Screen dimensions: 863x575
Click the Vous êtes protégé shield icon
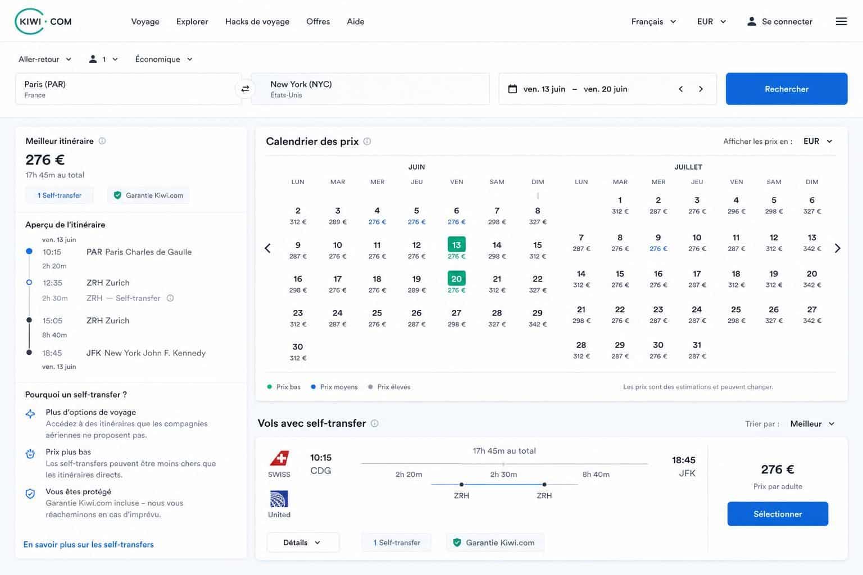(30, 494)
